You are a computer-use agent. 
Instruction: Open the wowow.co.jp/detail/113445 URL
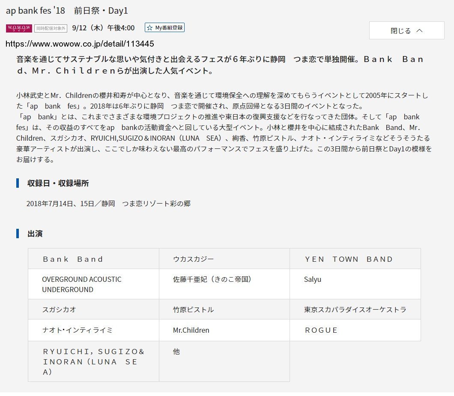pyautogui.click(x=80, y=44)
